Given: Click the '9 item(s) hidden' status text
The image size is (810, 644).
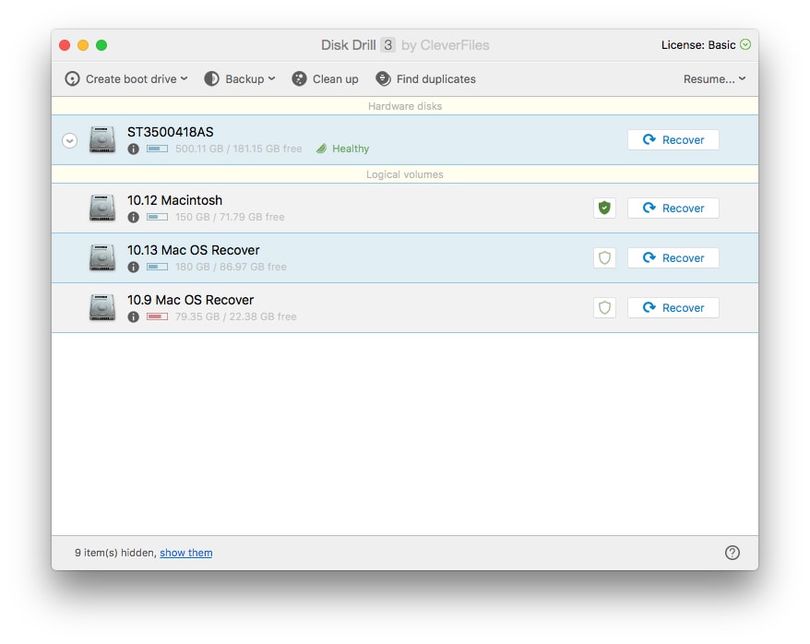Looking at the screenshot, I should (x=115, y=553).
